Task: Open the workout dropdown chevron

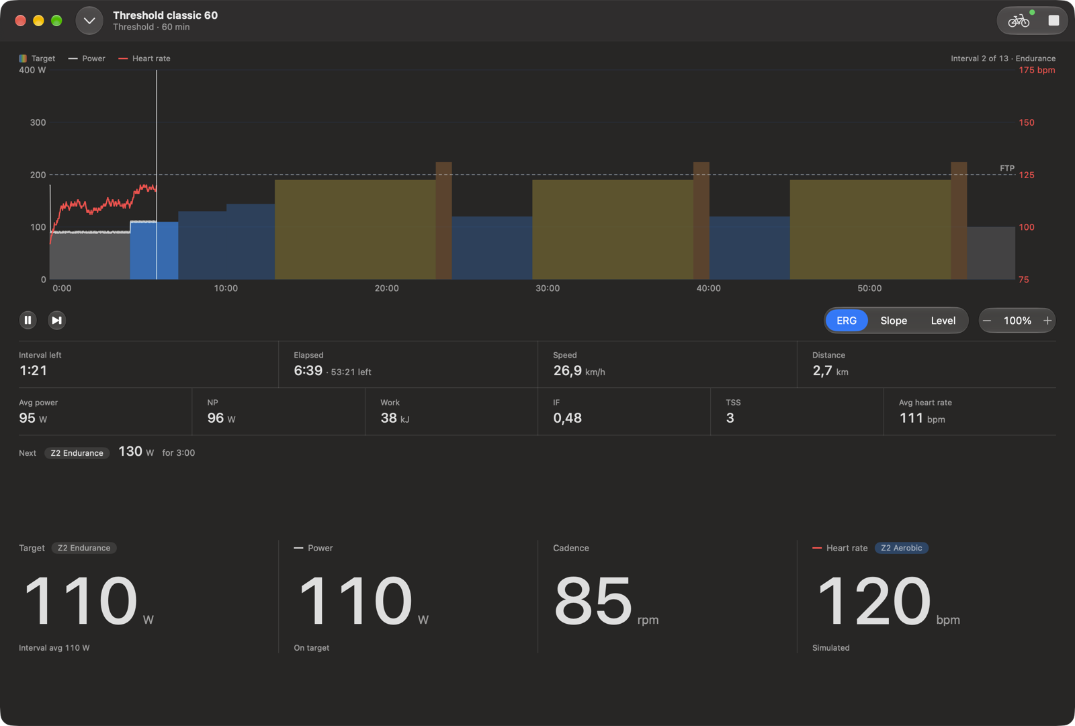Action: coord(89,21)
